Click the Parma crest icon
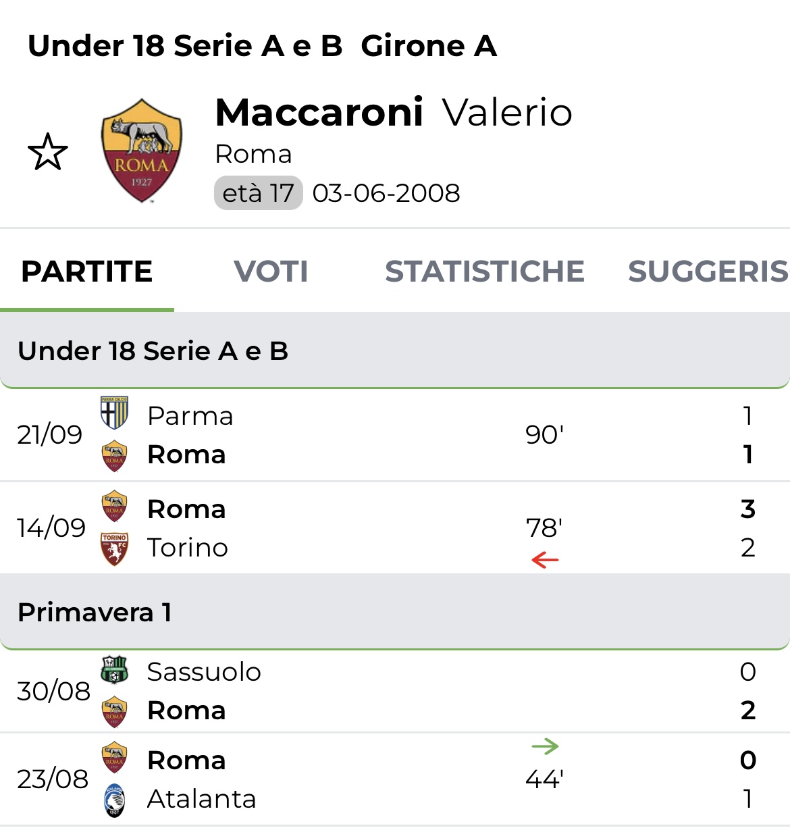 [114, 413]
